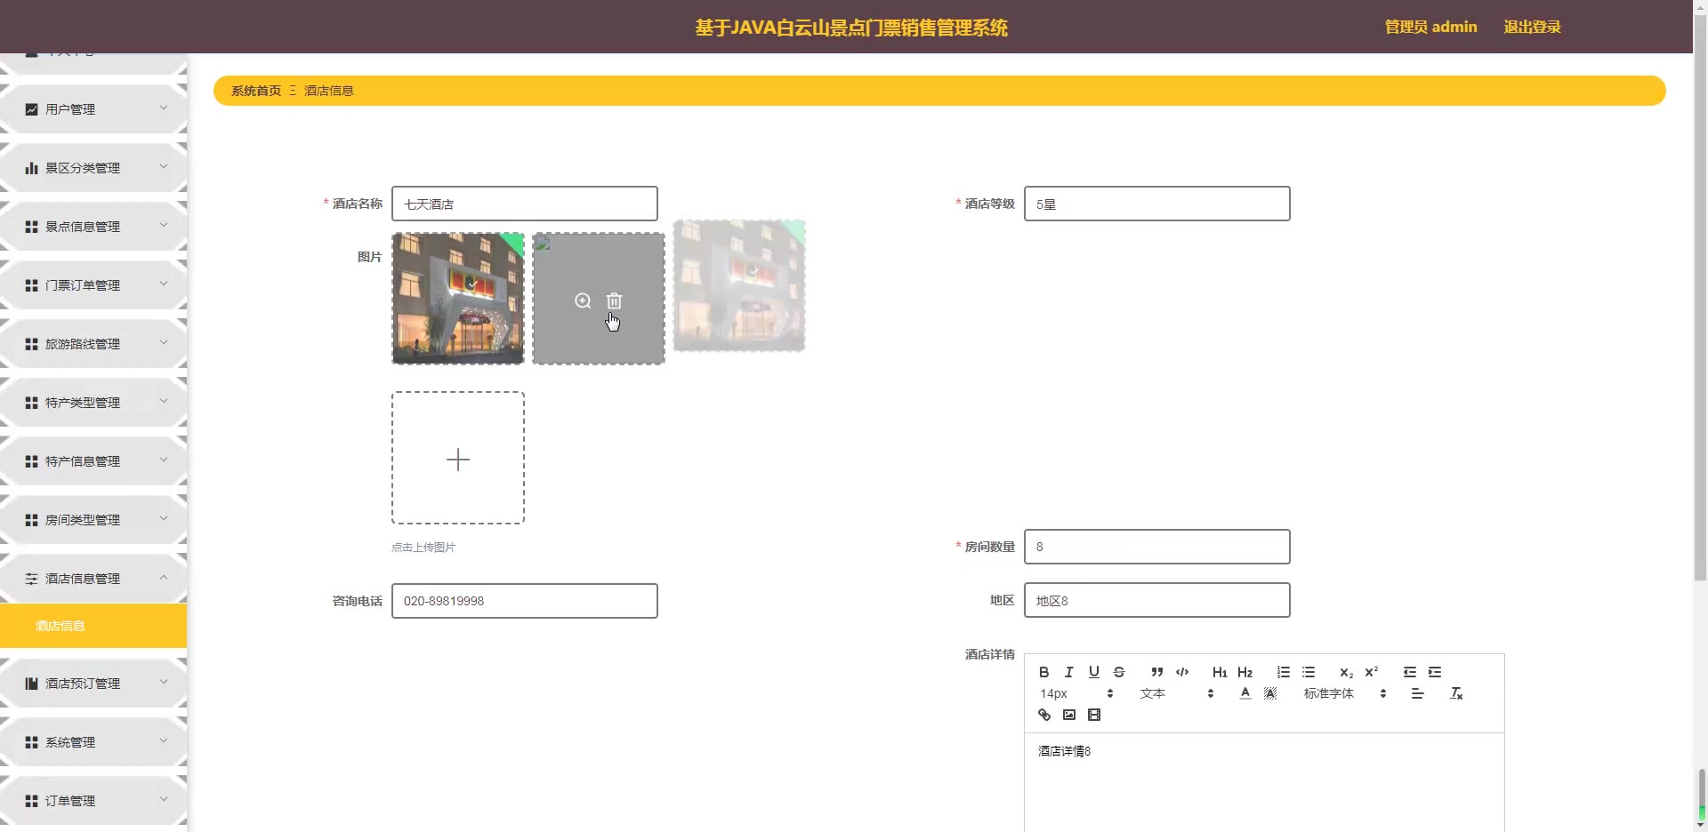1708x832 pixels.
Task: Click the system title 基于JAVA白云山景点门票销售管理系统
Action: [x=851, y=28]
